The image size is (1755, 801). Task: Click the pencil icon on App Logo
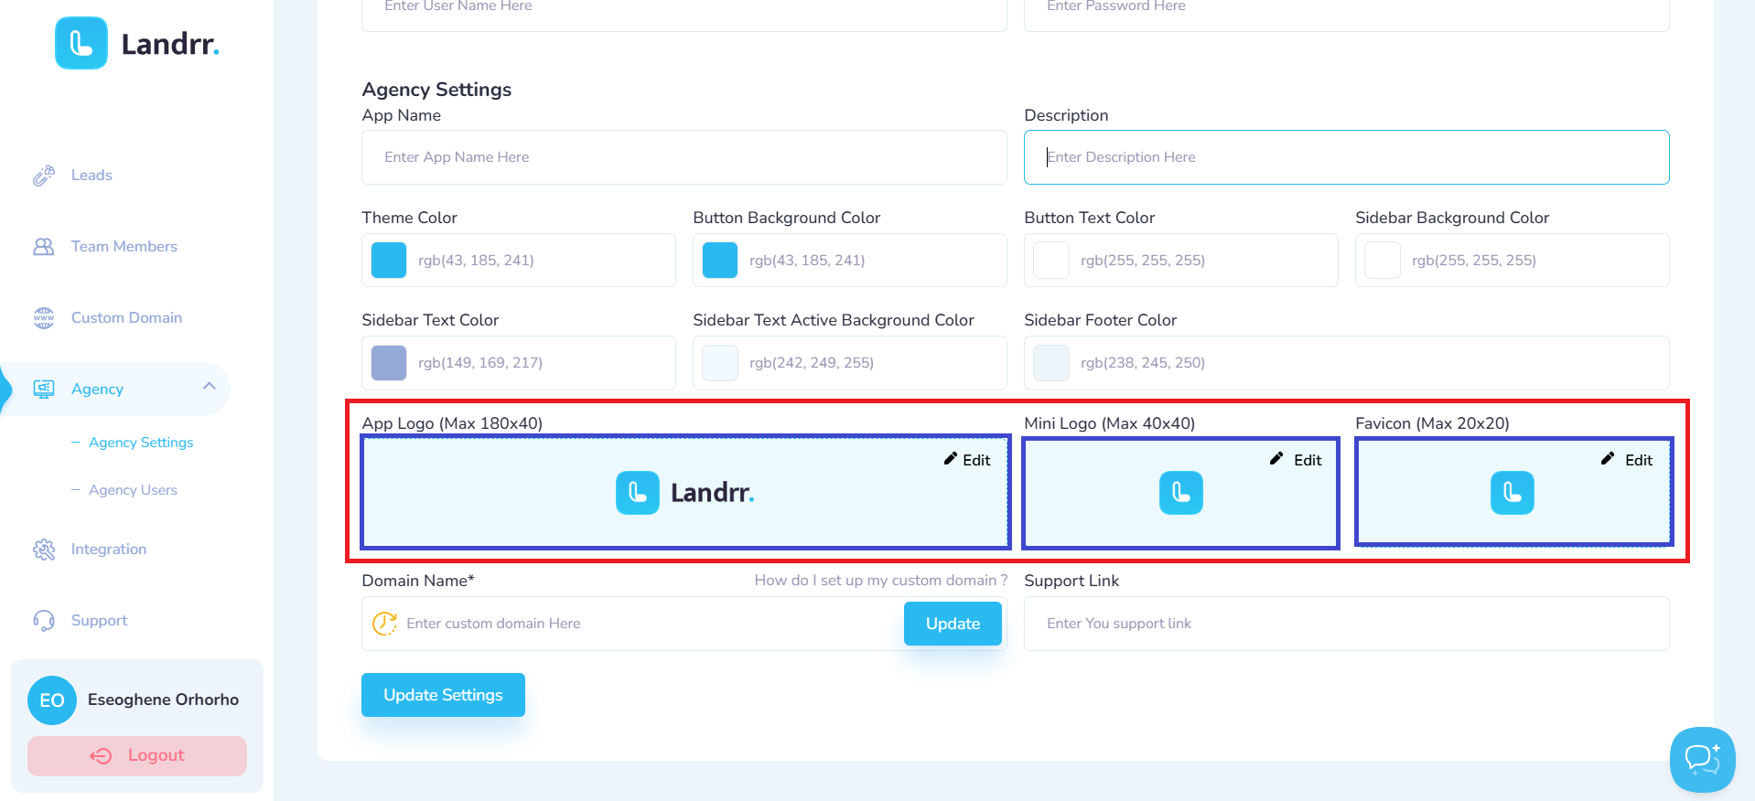coord(951,459)
